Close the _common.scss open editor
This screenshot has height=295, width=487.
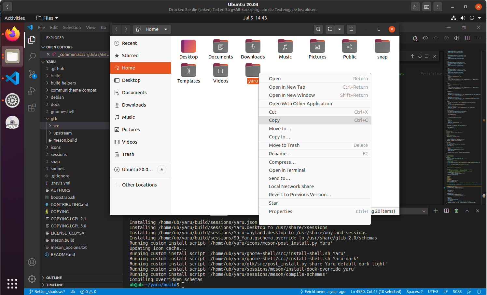(x=48, y=54)
